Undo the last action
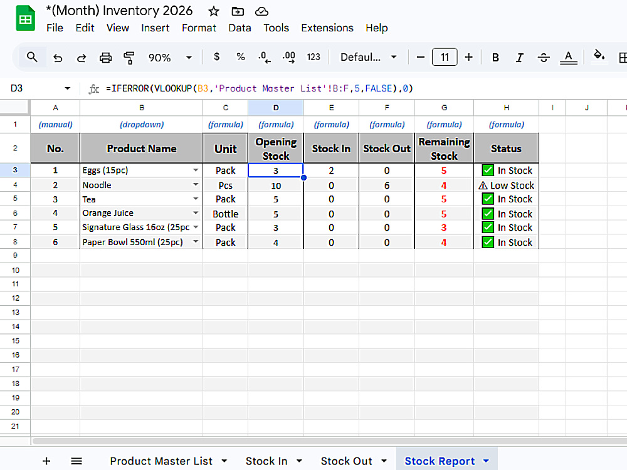The width and height of the screenshot is (627, 470). click(58, 58)
